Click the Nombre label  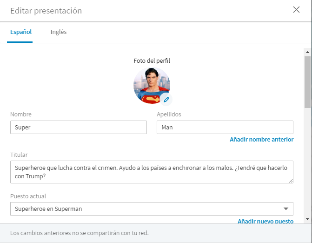[21, 115]
